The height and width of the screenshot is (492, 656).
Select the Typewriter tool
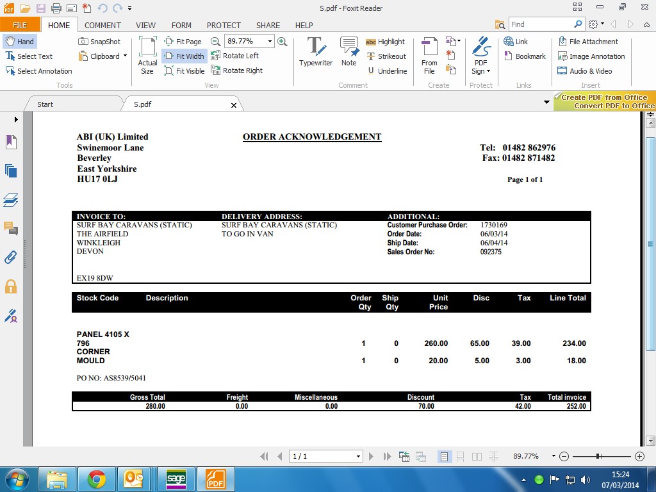[315, 51]
